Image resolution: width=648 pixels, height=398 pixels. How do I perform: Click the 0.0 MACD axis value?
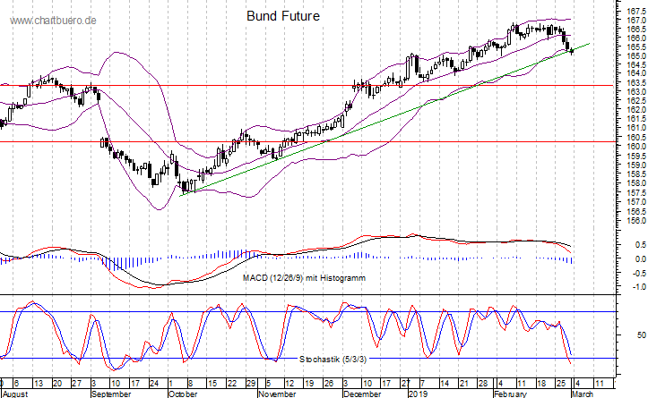click(x=641, y=259)
